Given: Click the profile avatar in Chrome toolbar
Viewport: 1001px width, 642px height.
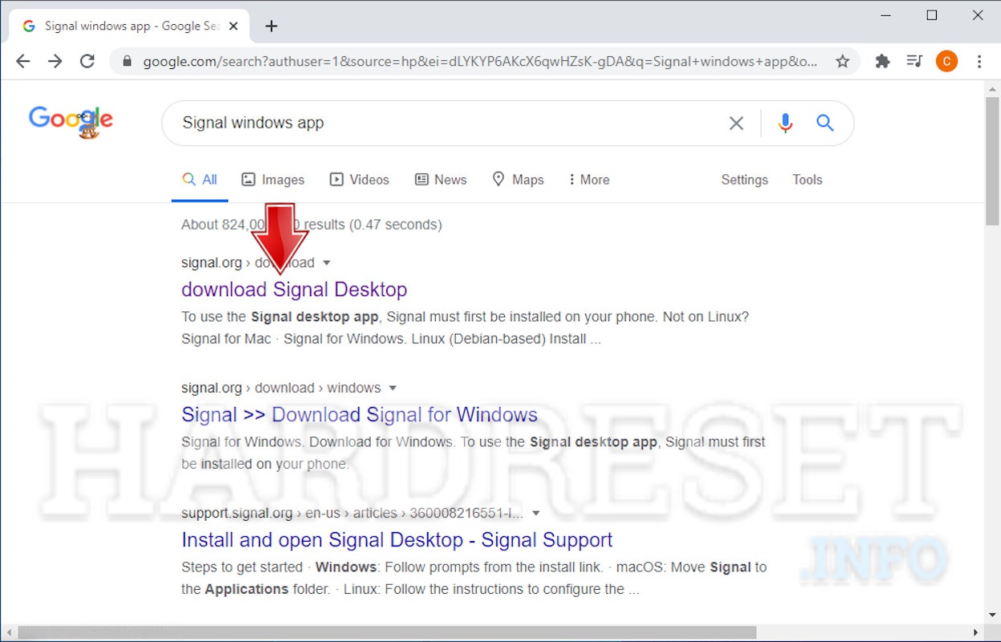Looking at the screenshot, I should coord(946,60).
